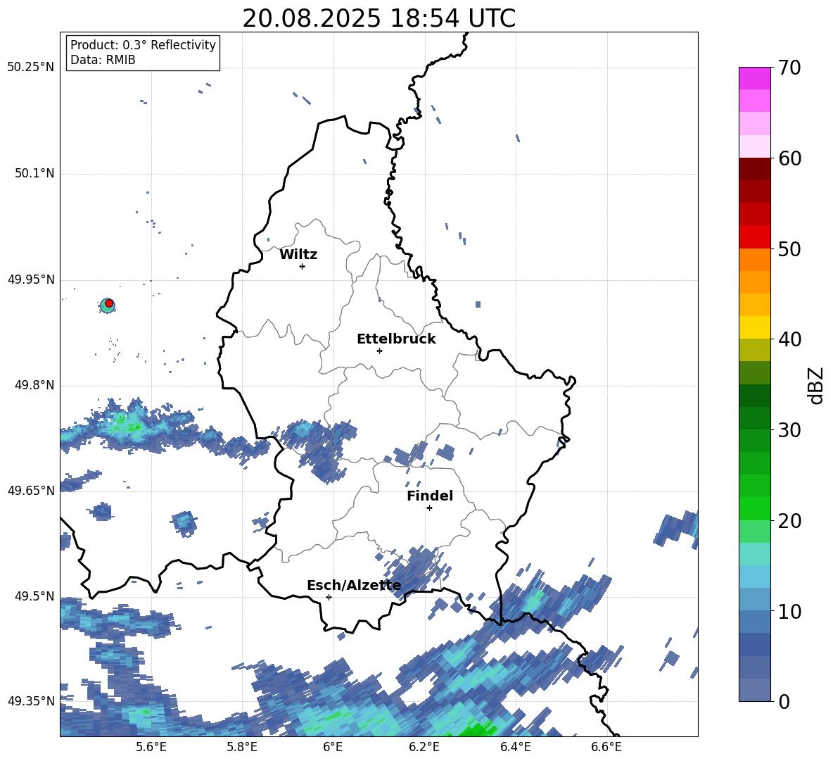Click the 49.65°N latitude label

click(x=31, y=491)
